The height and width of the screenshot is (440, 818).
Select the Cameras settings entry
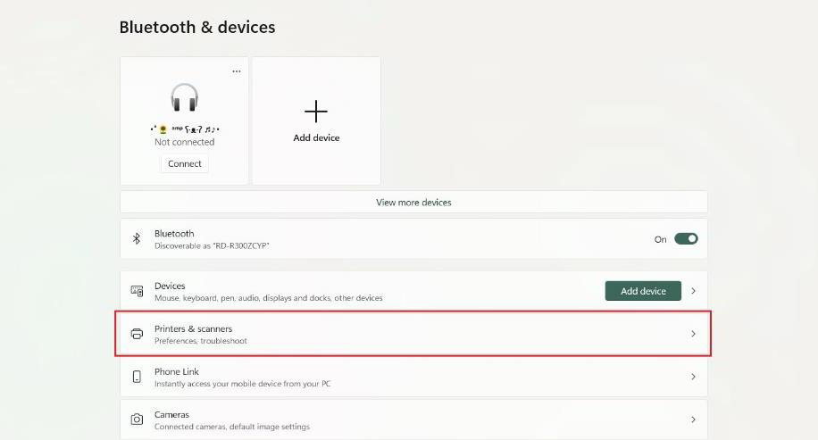413,419
